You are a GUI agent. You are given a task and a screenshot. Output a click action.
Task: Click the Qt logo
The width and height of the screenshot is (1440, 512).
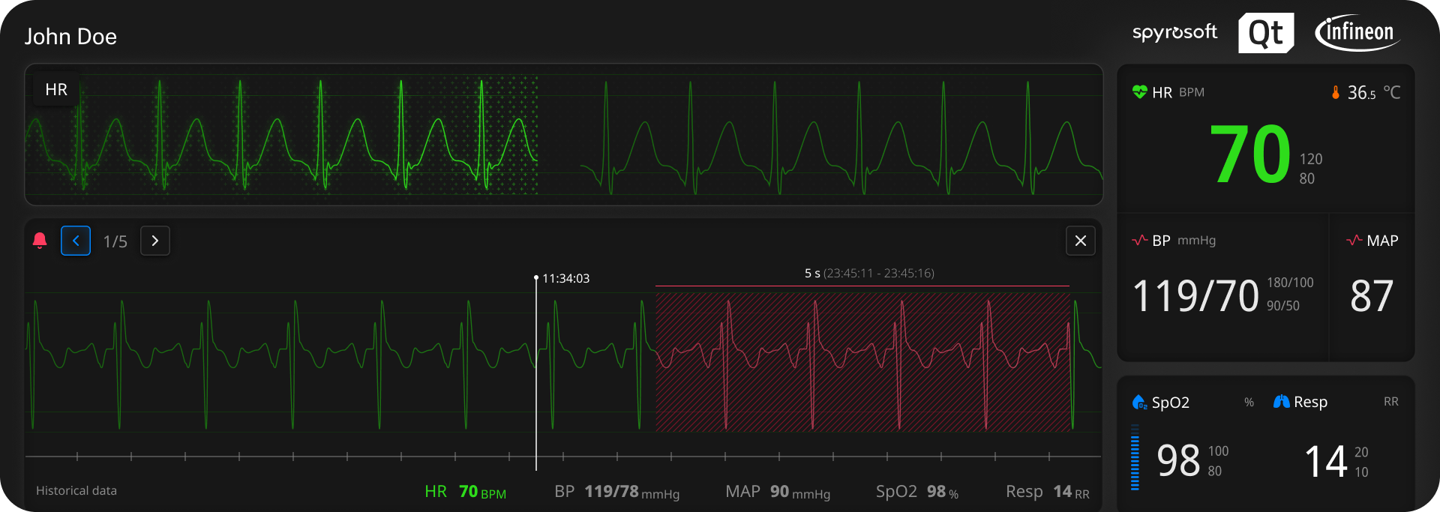[1266, 33]
